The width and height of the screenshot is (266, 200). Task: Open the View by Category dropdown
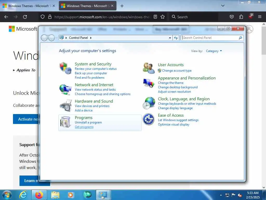[x=214, y=51]
